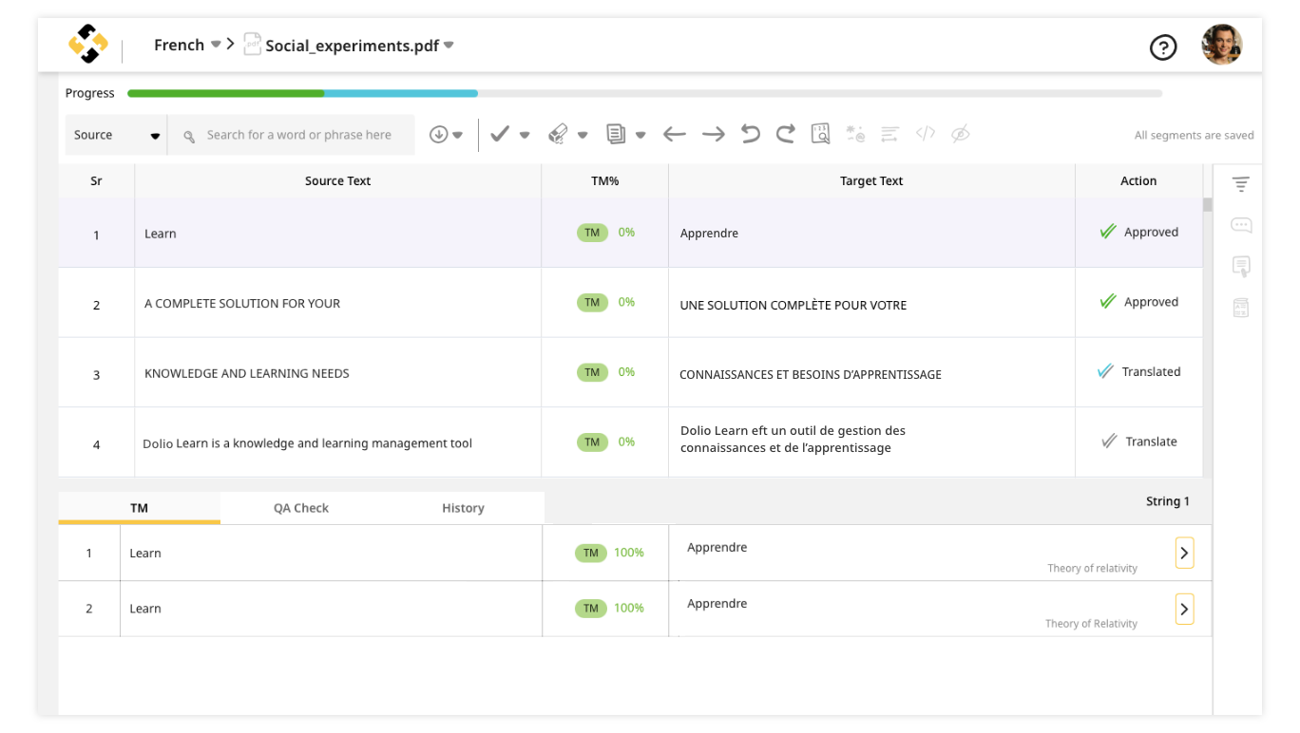Click the Target Text column header
The image size is (1300, 733).
point(871,180)
